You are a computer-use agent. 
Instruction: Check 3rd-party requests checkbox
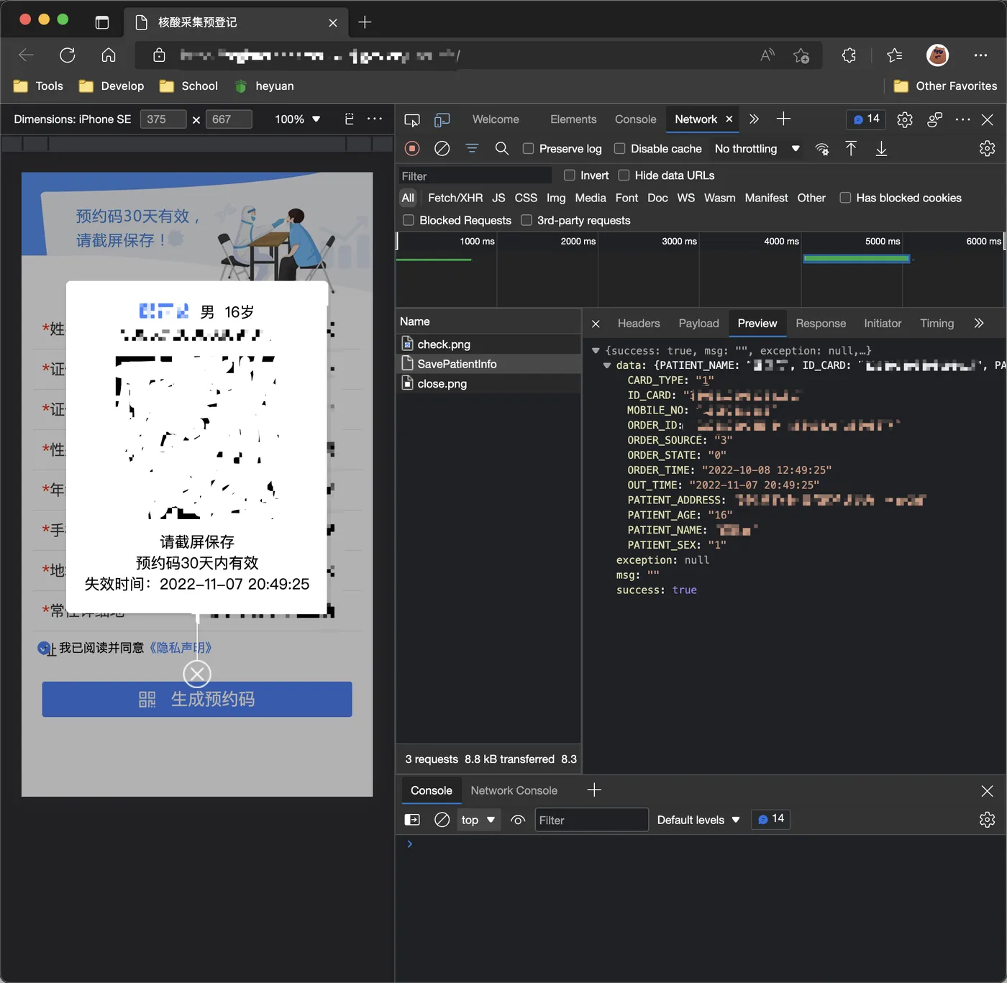527,220
